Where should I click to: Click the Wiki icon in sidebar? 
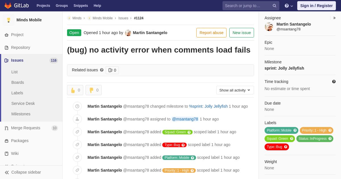click(7, 154)
